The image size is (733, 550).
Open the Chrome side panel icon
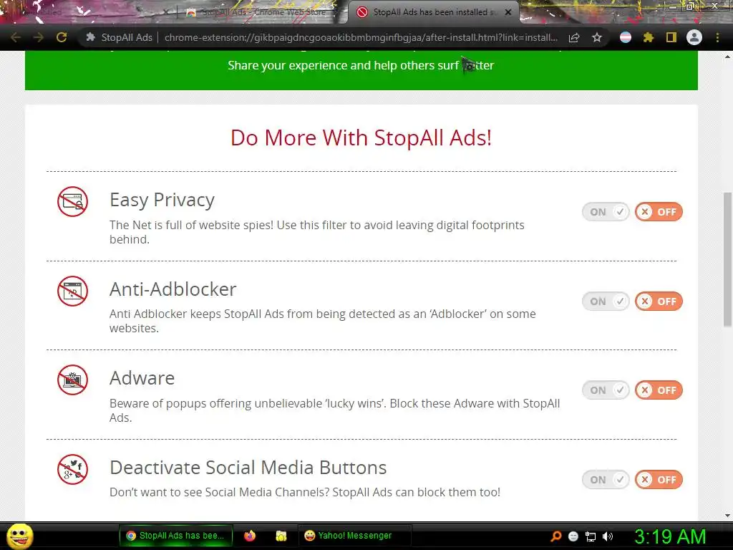click(671, 37)
